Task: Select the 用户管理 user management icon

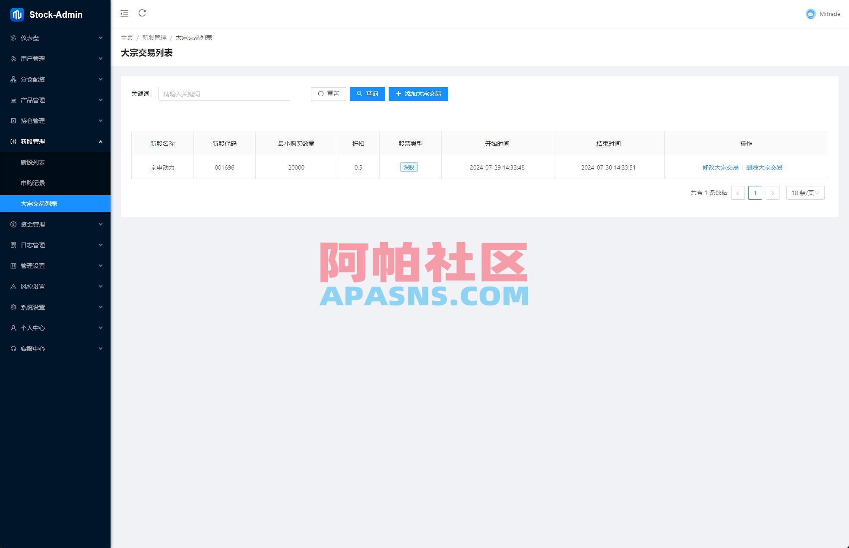Action: (13, 59)
